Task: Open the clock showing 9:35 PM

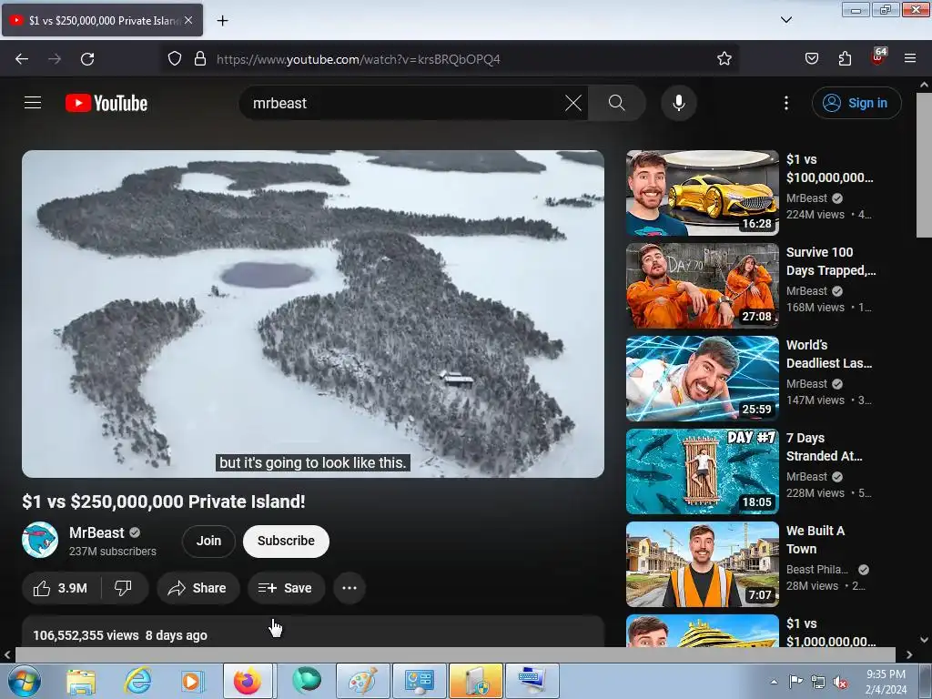Action: point(886,682)
